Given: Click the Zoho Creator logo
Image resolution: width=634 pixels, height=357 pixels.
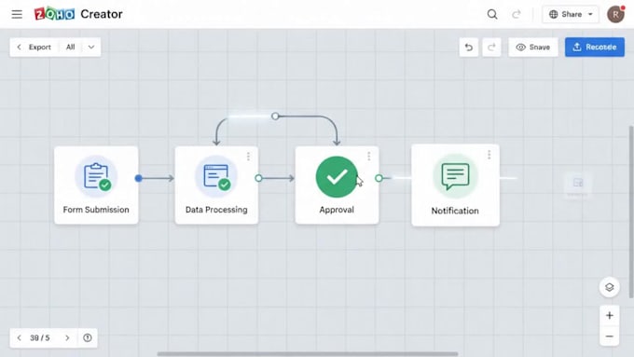Looking at the screenshot, I should [78, 14].
